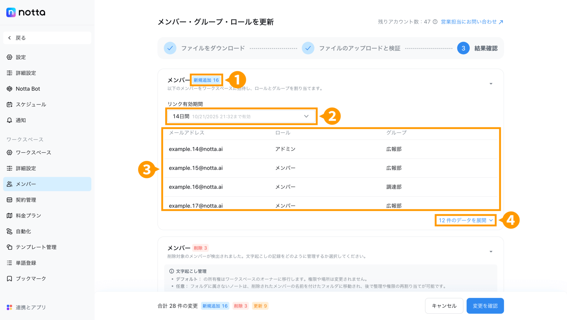Click the 単語登録 list icon
Image resolution: width=567 pixels, height=320 pixels.
pyautogui.click(x=9, y=263)
